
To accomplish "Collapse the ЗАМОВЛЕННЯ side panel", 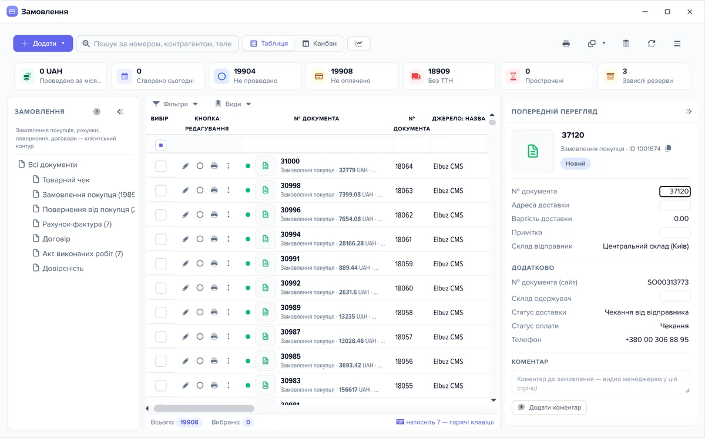I will click(120, 112).
